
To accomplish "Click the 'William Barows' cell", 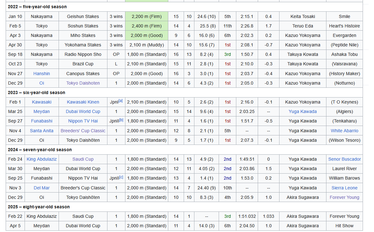I will 344,178.
